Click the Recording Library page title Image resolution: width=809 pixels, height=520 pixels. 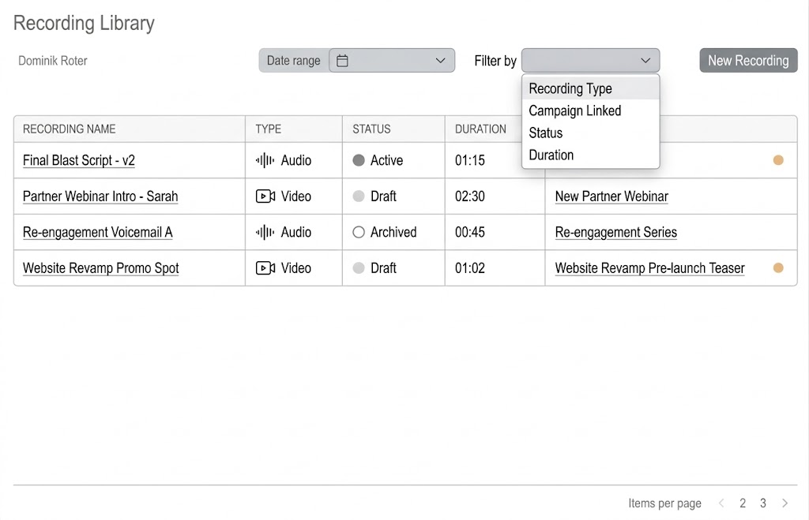[84, 23]
